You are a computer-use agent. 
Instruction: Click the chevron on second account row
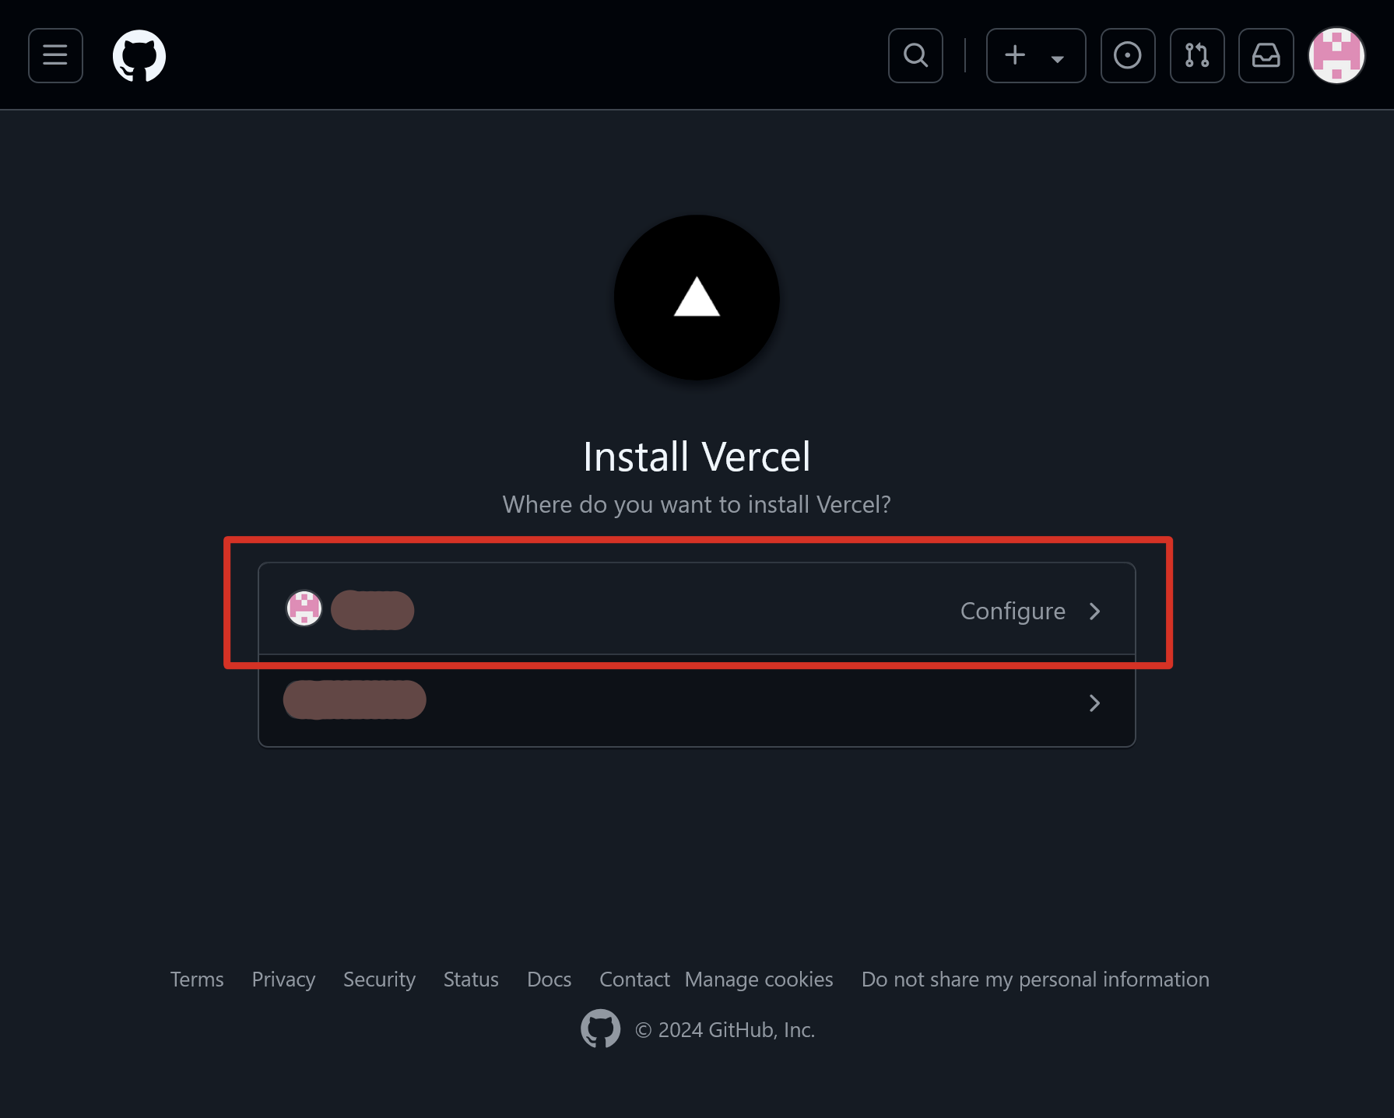click(1094, 703)
